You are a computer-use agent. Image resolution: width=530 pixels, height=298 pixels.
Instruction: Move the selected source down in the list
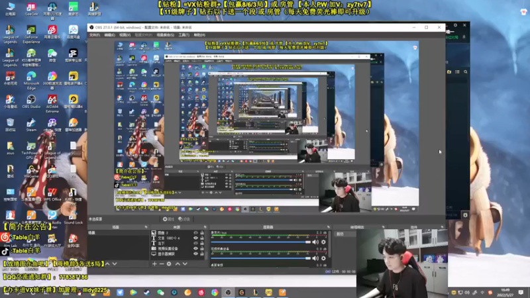tap(185, 264)
